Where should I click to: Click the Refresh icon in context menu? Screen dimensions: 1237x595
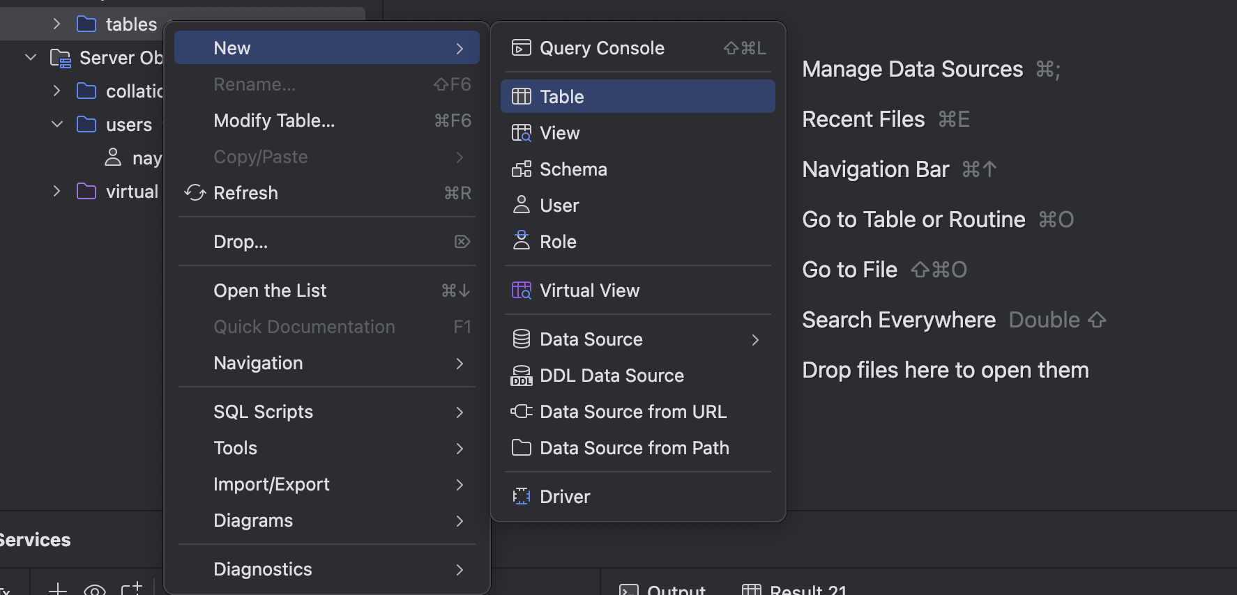click(195, 193)
